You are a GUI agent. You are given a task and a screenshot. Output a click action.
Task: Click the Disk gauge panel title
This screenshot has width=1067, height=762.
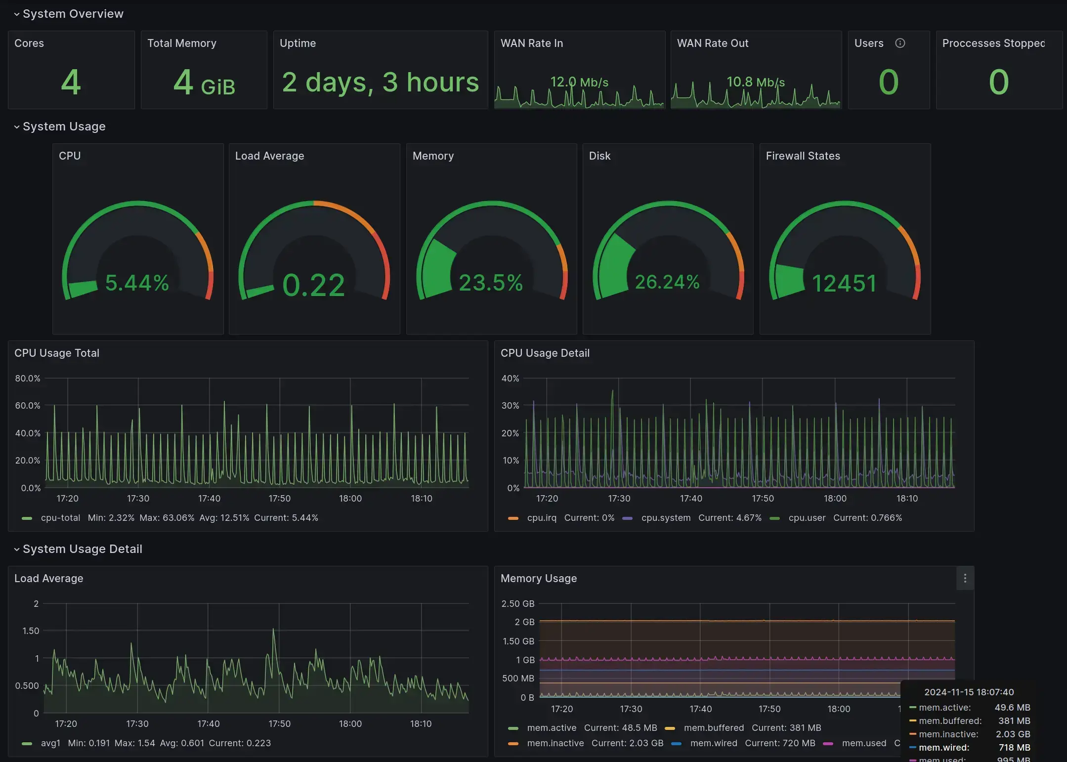(599, 156)
